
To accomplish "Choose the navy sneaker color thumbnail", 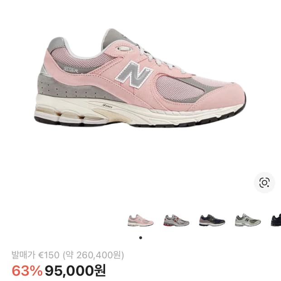I will click(212, 220).
